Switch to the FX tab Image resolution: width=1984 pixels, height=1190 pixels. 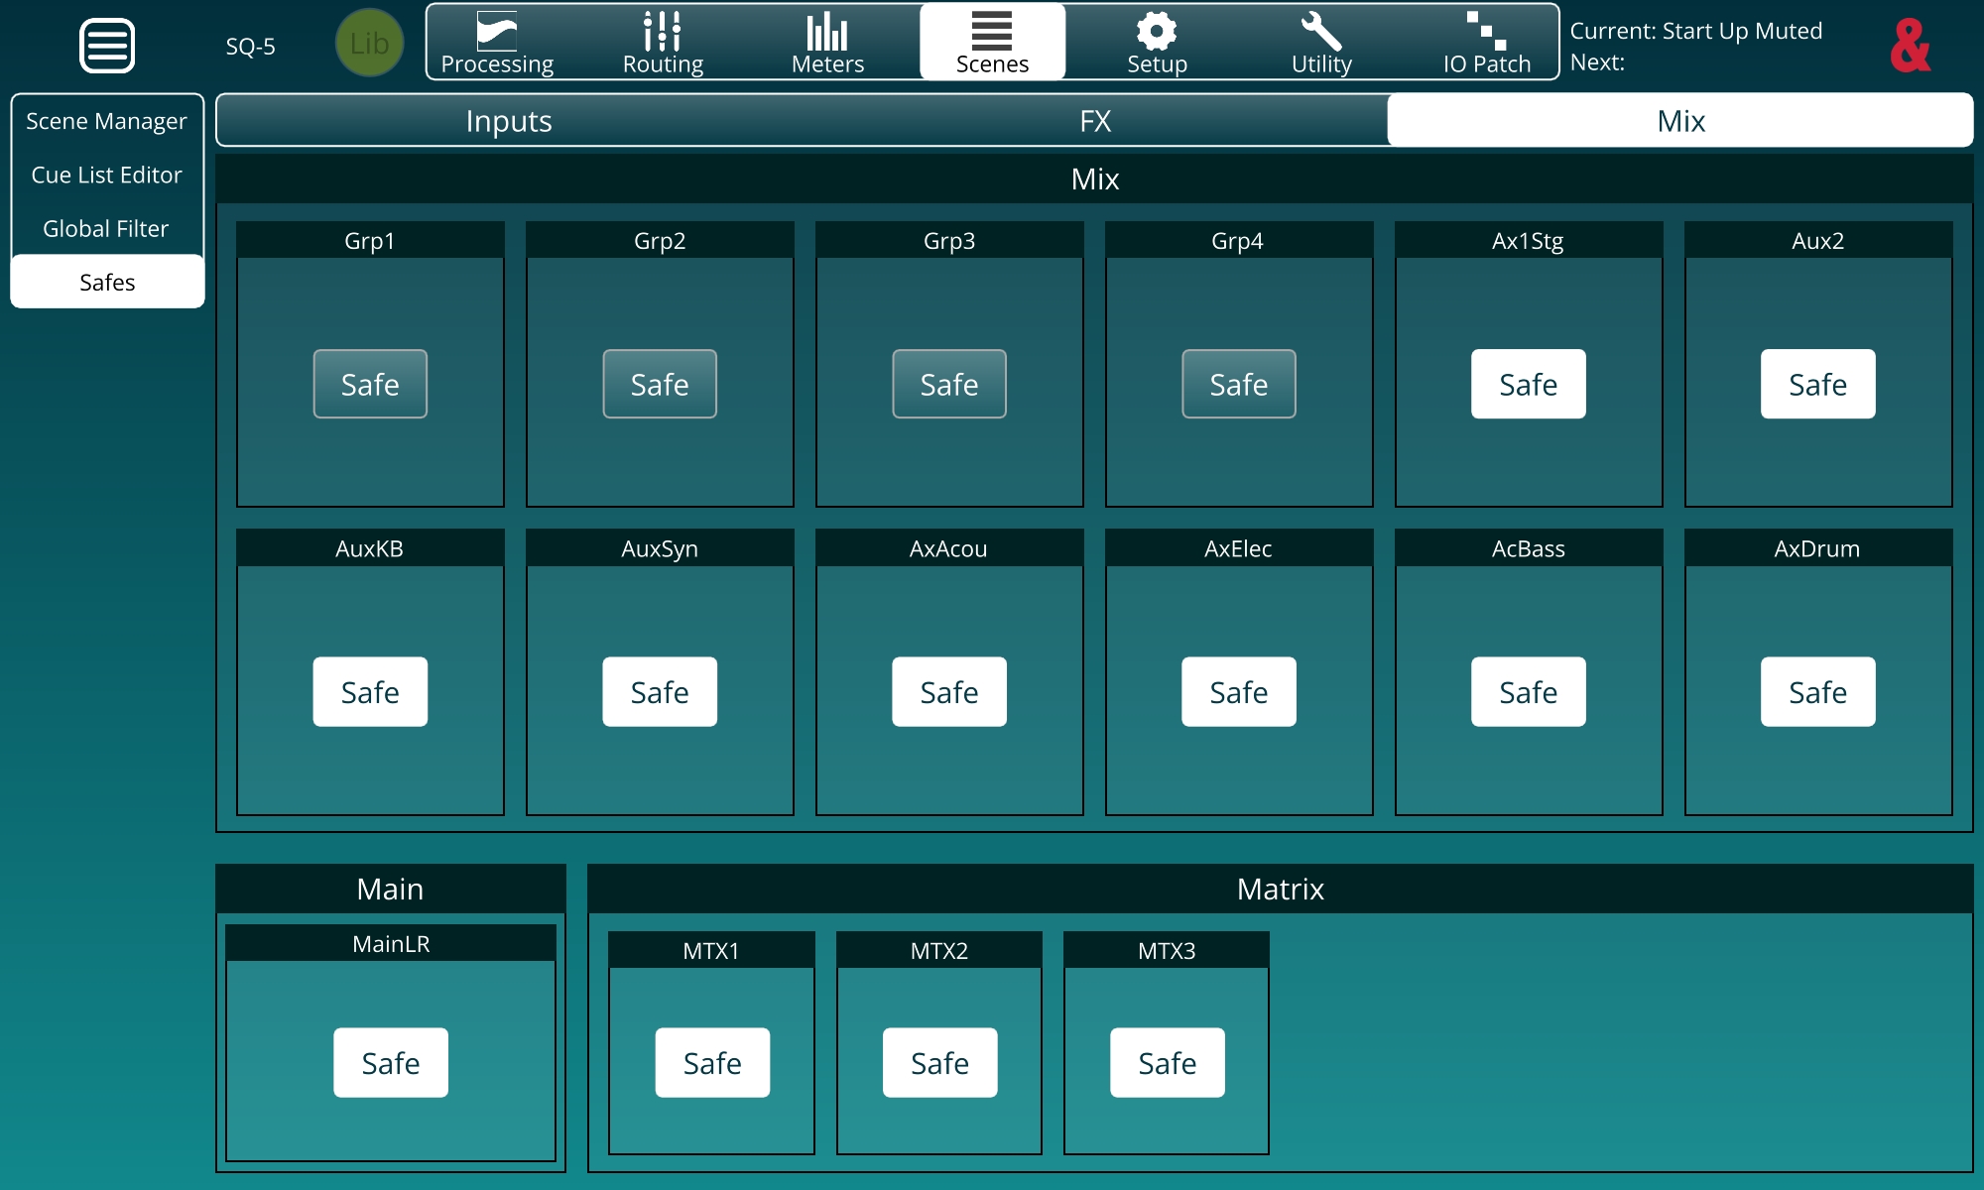click(x=1095, y=121)
